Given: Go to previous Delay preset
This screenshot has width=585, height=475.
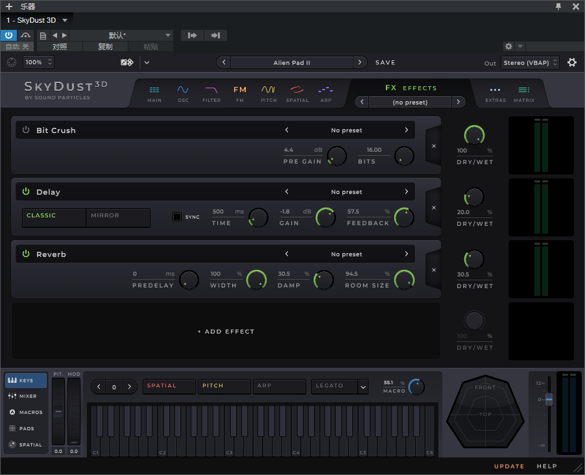Looking at the screenshot, I should pos(287,191).
